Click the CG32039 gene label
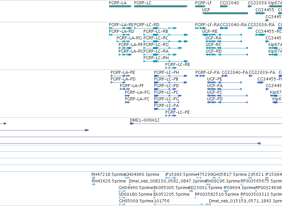 pos(257,3)
